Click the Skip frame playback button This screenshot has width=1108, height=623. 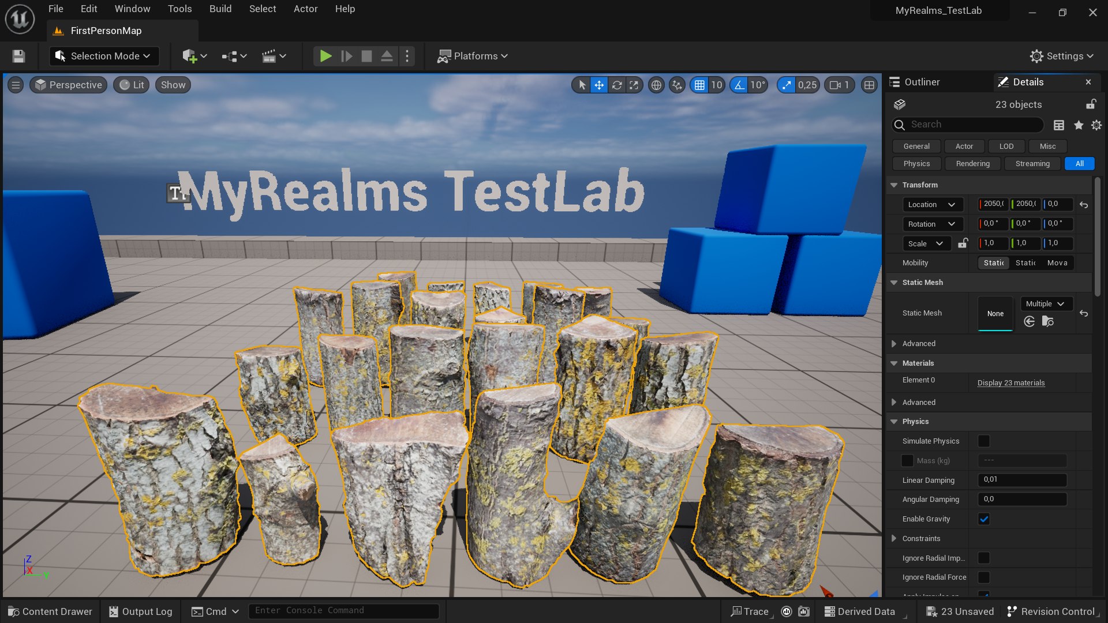coord(346,56)
